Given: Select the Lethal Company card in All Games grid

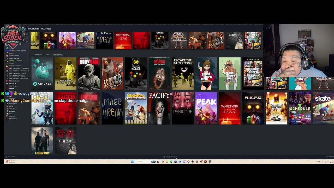Looking at the screenshot, I should tap(65, 108).
